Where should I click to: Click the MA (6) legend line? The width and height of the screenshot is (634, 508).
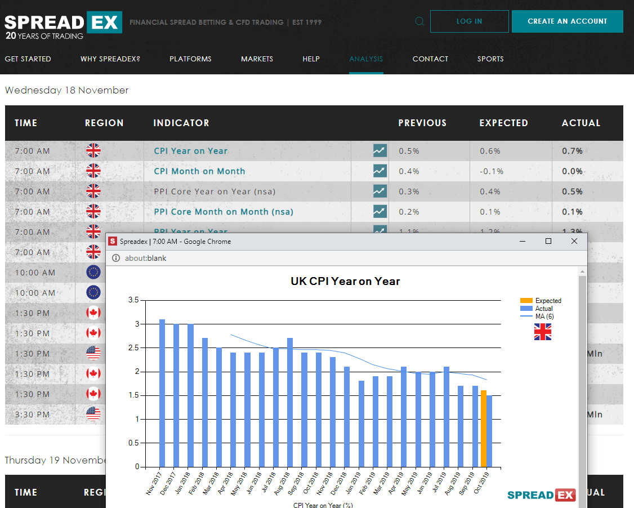click(x=526, y=317)
